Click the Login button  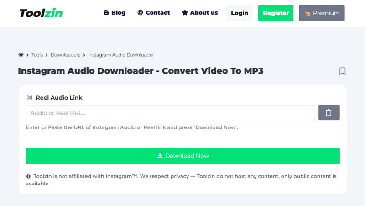(x=239, y=13)
